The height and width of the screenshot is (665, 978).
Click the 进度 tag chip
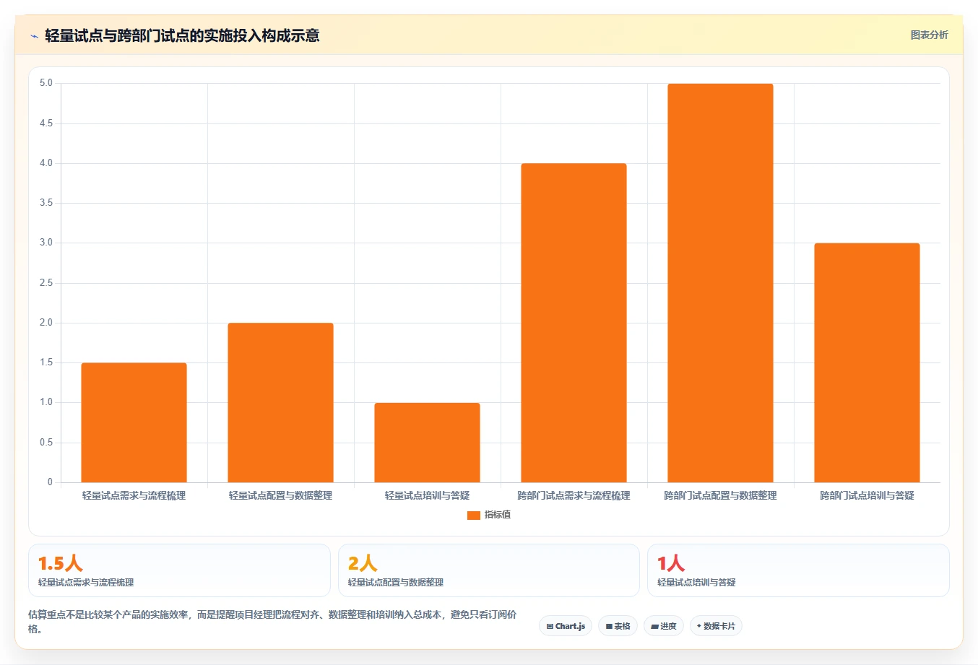(x=664, y=626)
